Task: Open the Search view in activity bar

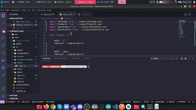Action: coord(3,23)
